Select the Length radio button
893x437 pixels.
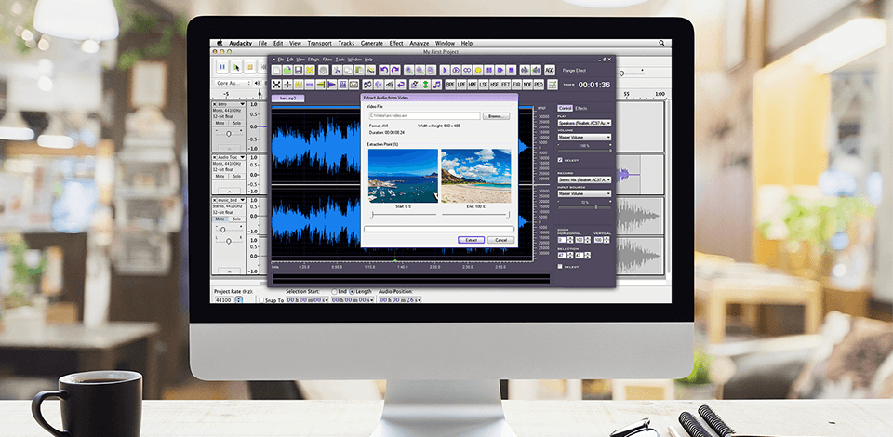[352, 292]
